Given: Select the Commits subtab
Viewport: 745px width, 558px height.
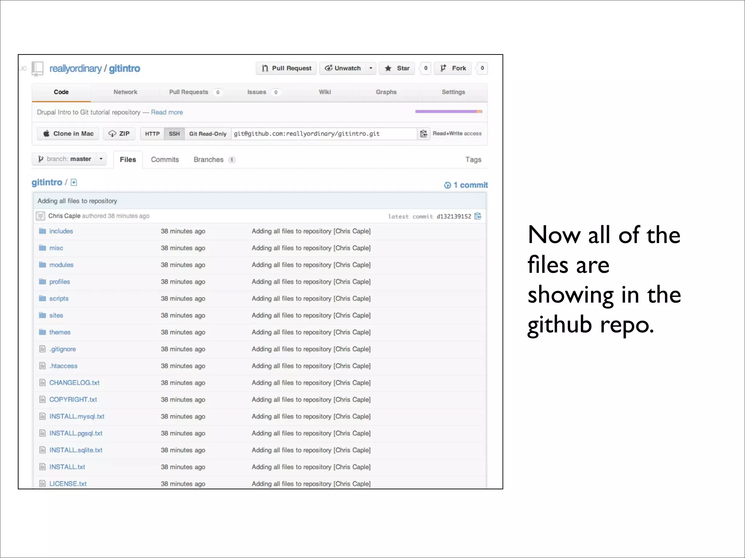Looking at the screenshot, I should [165, 159].
